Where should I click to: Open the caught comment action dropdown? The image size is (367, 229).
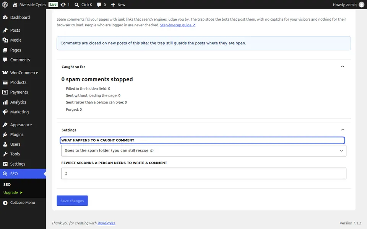point(204,150)
